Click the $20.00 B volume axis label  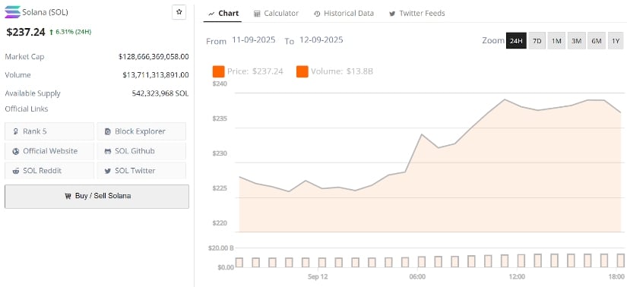click(x=220, y=248)
